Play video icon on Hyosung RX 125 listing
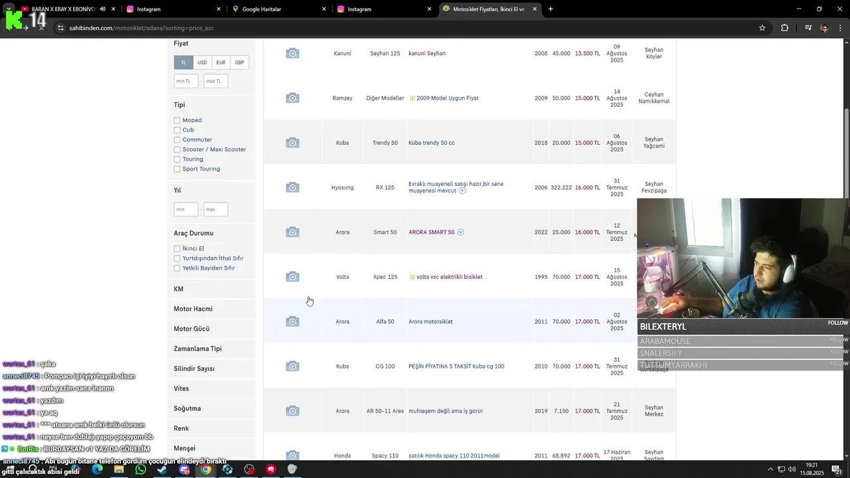This screenshot has height=478, width=850. (463, 191)
